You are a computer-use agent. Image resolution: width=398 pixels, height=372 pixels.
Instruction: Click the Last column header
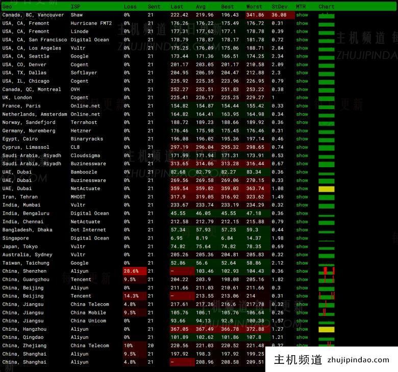(x=177, y=7)
